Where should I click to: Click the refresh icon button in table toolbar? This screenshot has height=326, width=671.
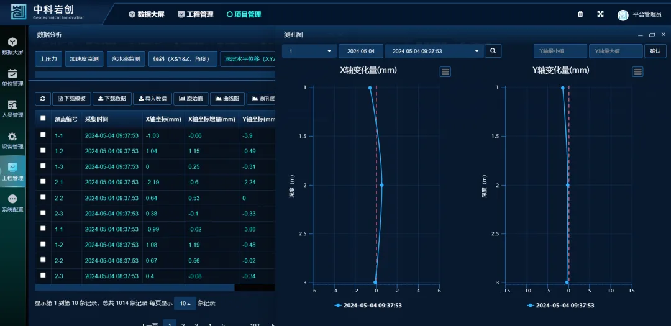[x=43, y=99]
